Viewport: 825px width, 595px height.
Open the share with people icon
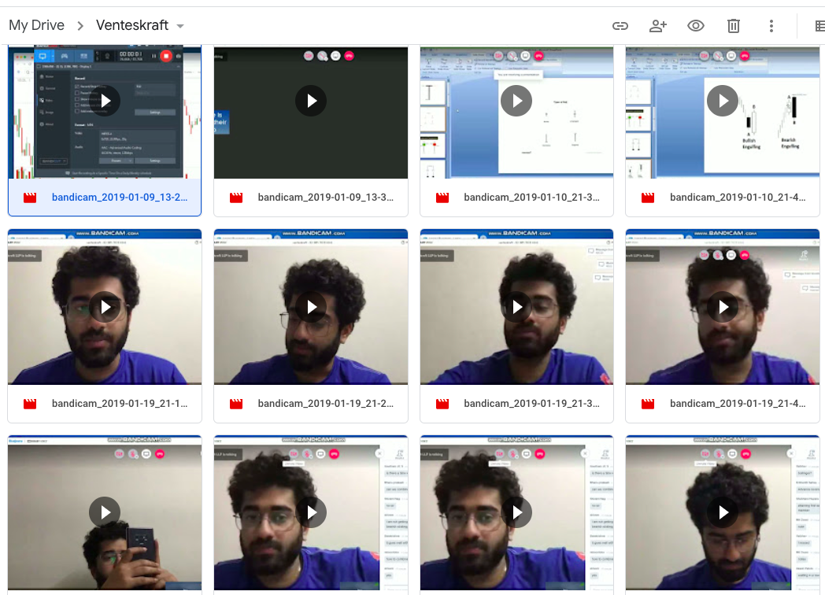coord(658,26)
